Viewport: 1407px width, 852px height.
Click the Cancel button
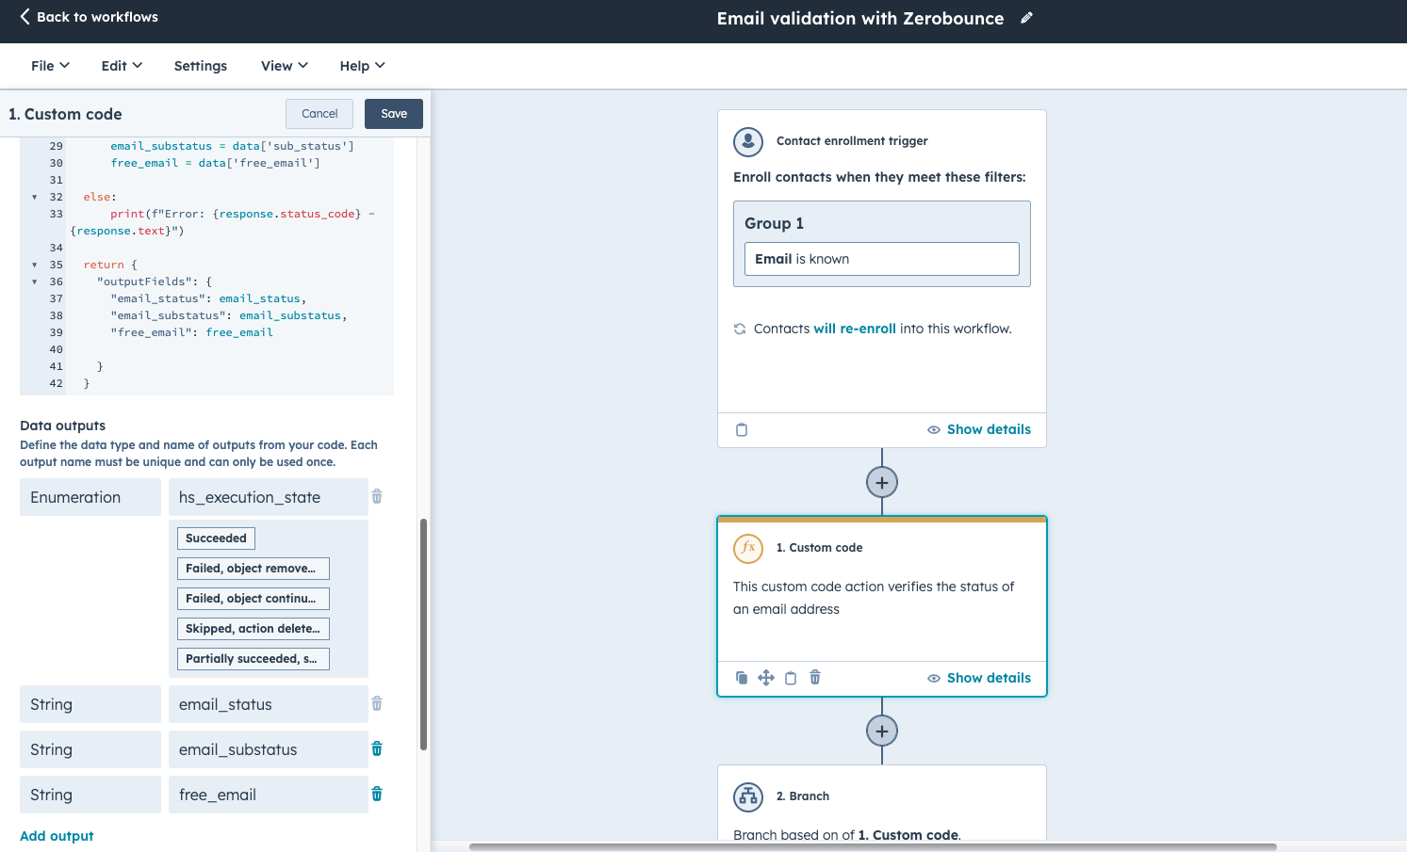point(319,114)
